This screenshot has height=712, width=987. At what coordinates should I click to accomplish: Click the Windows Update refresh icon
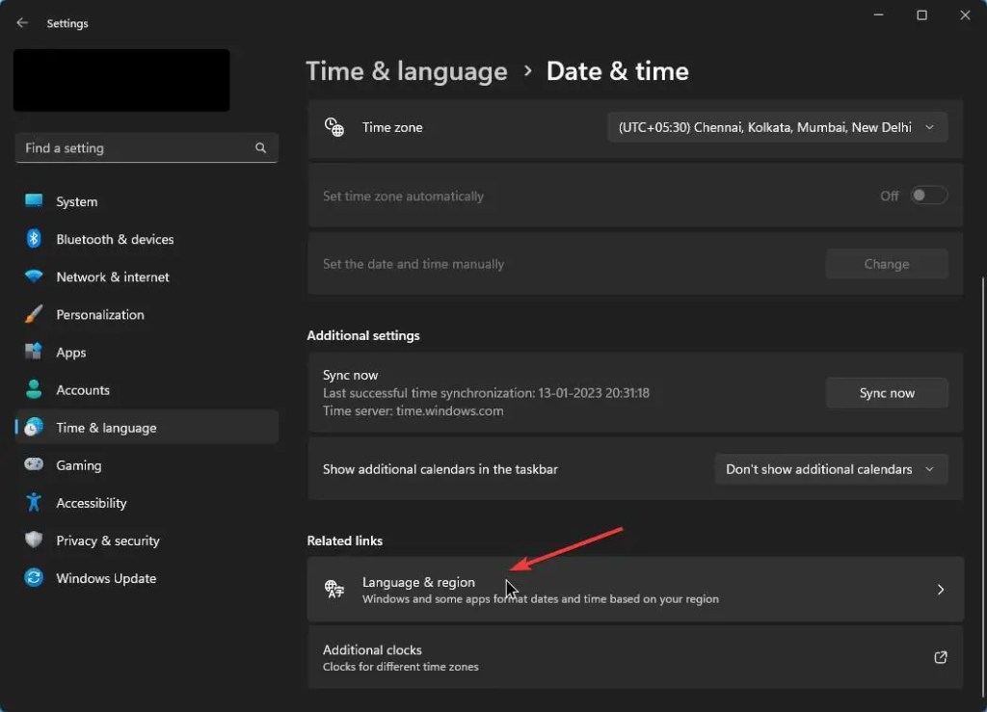pos(34,577)
